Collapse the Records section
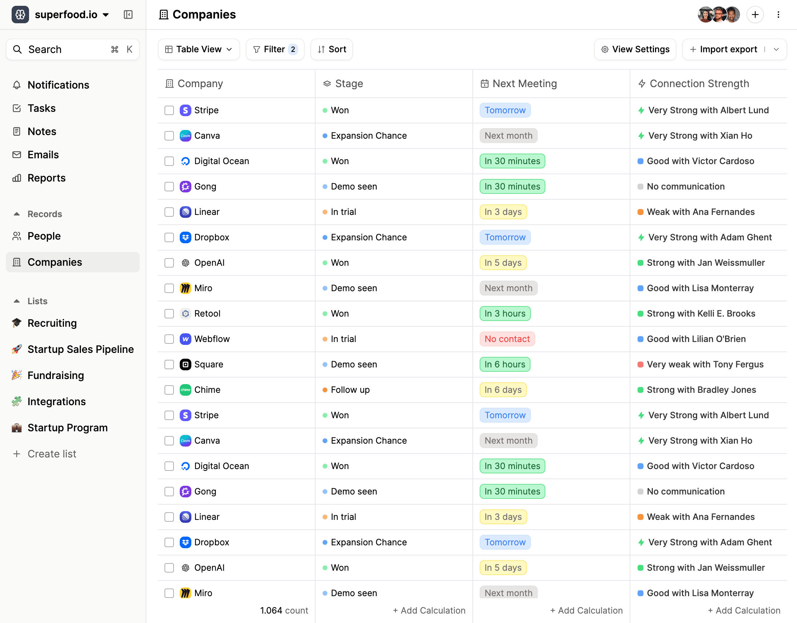Screen dimensions: 797x623 tap(17, 214)
